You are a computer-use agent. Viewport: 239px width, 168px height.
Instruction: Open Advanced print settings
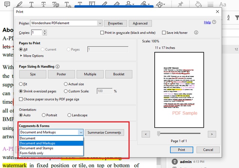[x=140, y=24]
